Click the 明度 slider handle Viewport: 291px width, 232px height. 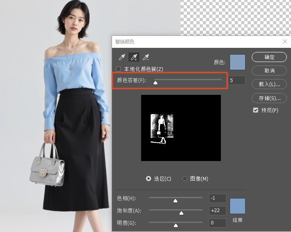pyautogui.click(x=176, y=225)
